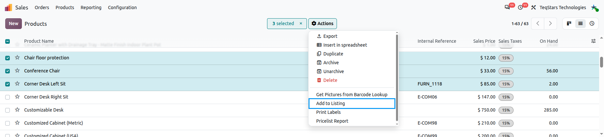604x137 pixels.
Task: Click the 15% tax tag on Conference Chair
Action: coord(506,71)
